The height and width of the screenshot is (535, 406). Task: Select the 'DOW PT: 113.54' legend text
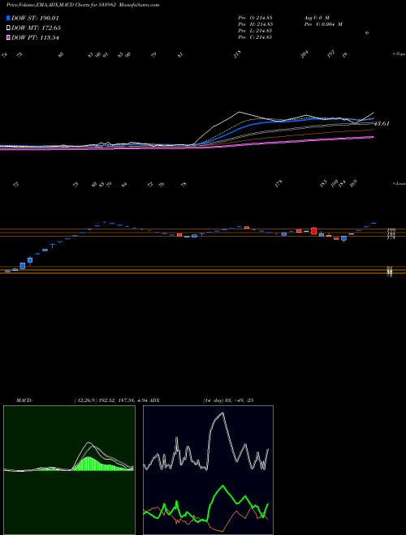[x=35, y=37]
